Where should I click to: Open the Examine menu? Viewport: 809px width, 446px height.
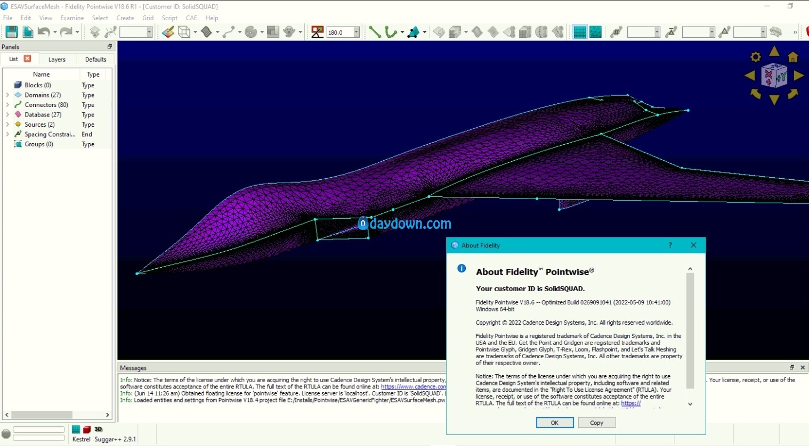(x=72, y=18)
